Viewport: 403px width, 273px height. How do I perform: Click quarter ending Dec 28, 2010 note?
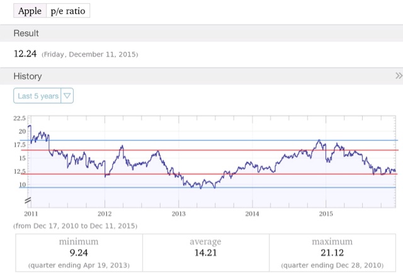coord(332,265)
